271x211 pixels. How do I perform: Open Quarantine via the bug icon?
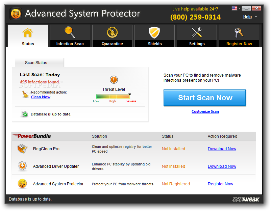coord(112,32)
